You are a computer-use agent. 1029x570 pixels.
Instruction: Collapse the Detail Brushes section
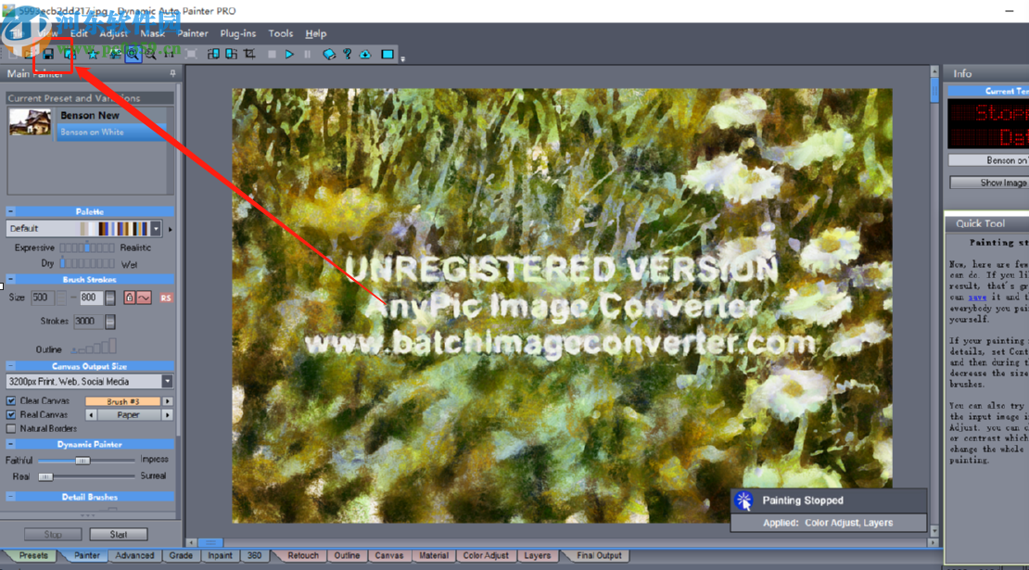point(10,497)
